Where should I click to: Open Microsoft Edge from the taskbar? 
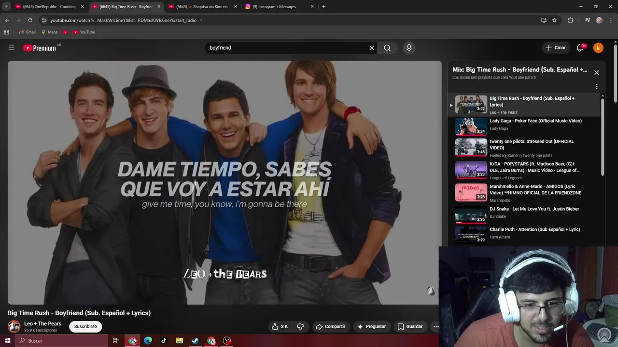(148, 341)
